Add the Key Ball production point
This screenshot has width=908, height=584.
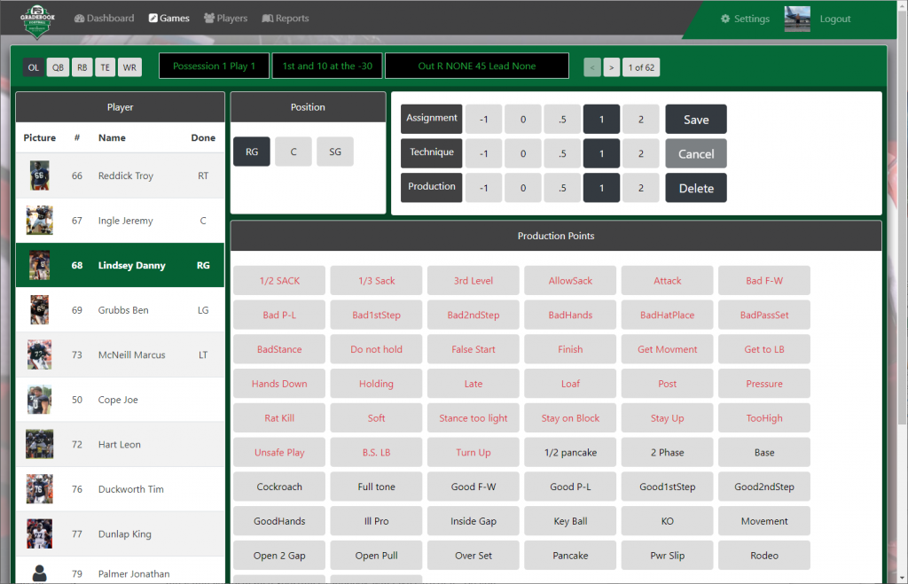(570, 521)
